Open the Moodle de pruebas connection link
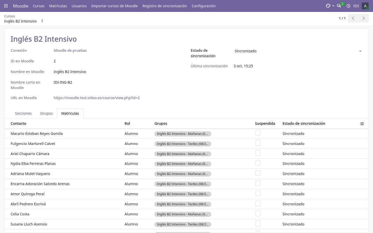 (70, 50)
